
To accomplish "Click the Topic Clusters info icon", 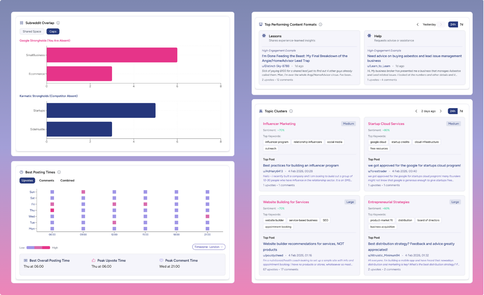I will pos(291,111).
